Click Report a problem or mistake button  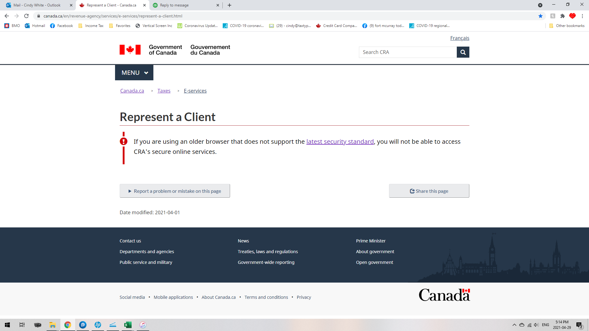click(x=175, y=191)
